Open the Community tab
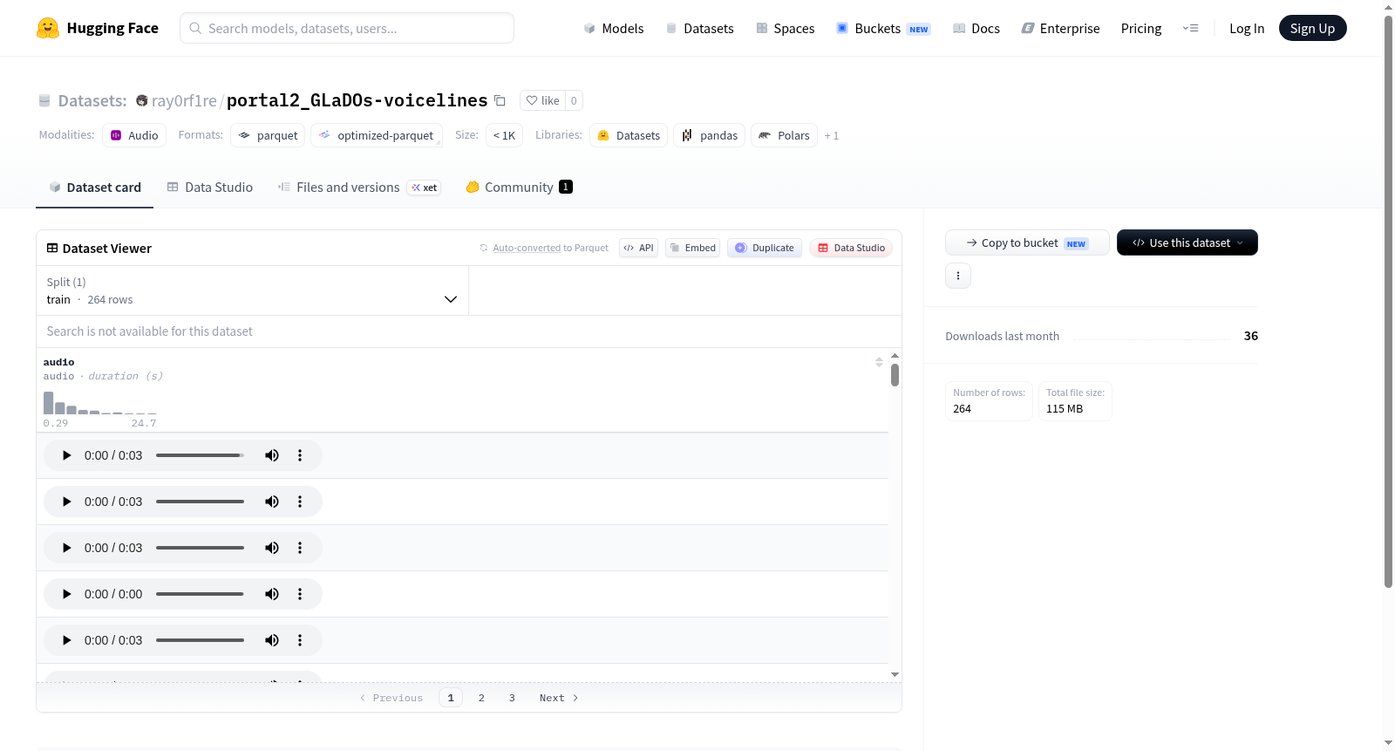The height and width of the screenshot is (751, 1395). point(519,187)
